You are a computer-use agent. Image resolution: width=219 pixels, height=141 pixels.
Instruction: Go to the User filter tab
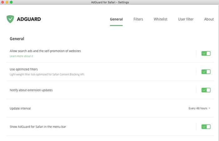186,19
